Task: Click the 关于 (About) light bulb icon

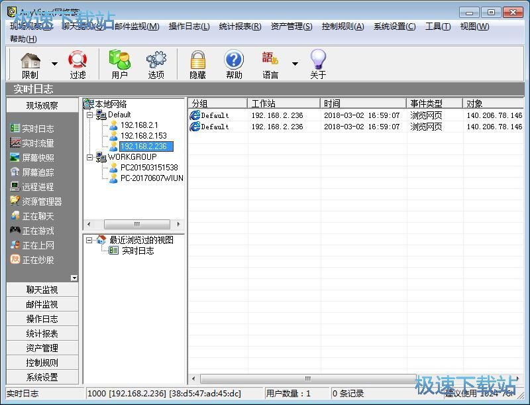Action: (318, 64)
